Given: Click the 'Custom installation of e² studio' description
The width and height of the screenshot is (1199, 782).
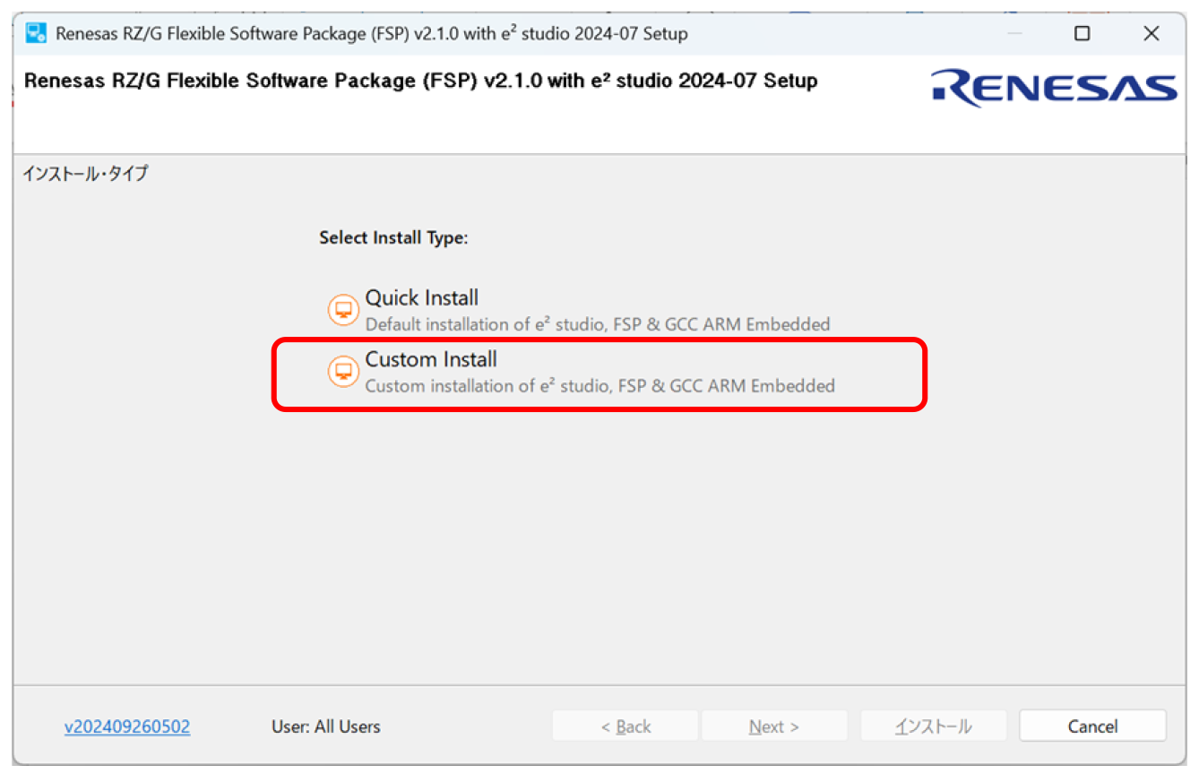Looking at the screenshot, I should click(599, 386).
